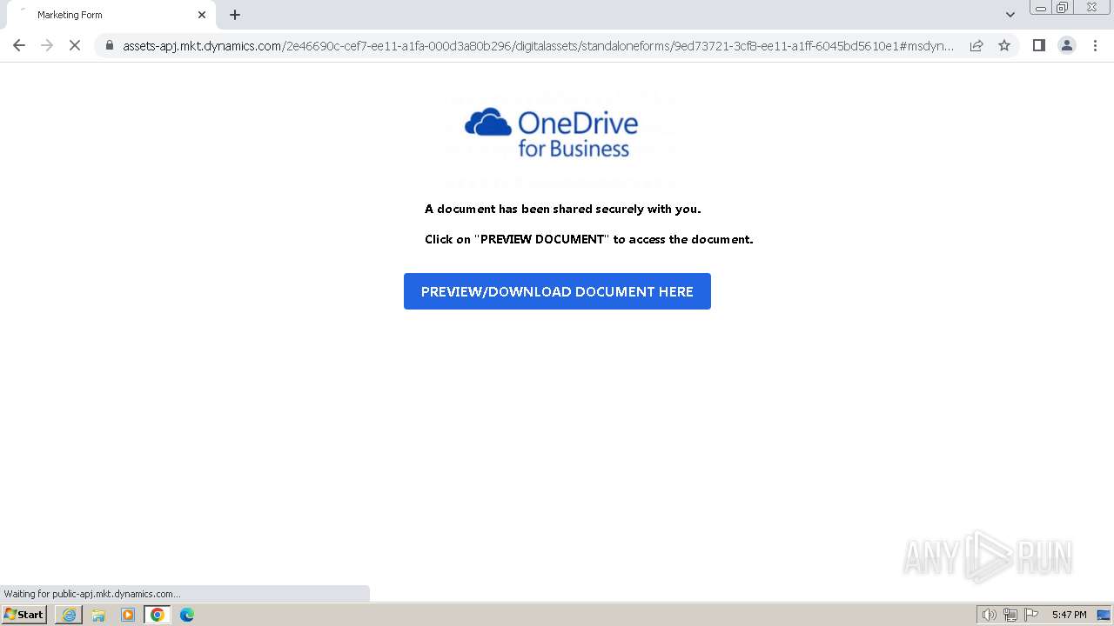Restore down the Chrome window

tap(1063, 8)
